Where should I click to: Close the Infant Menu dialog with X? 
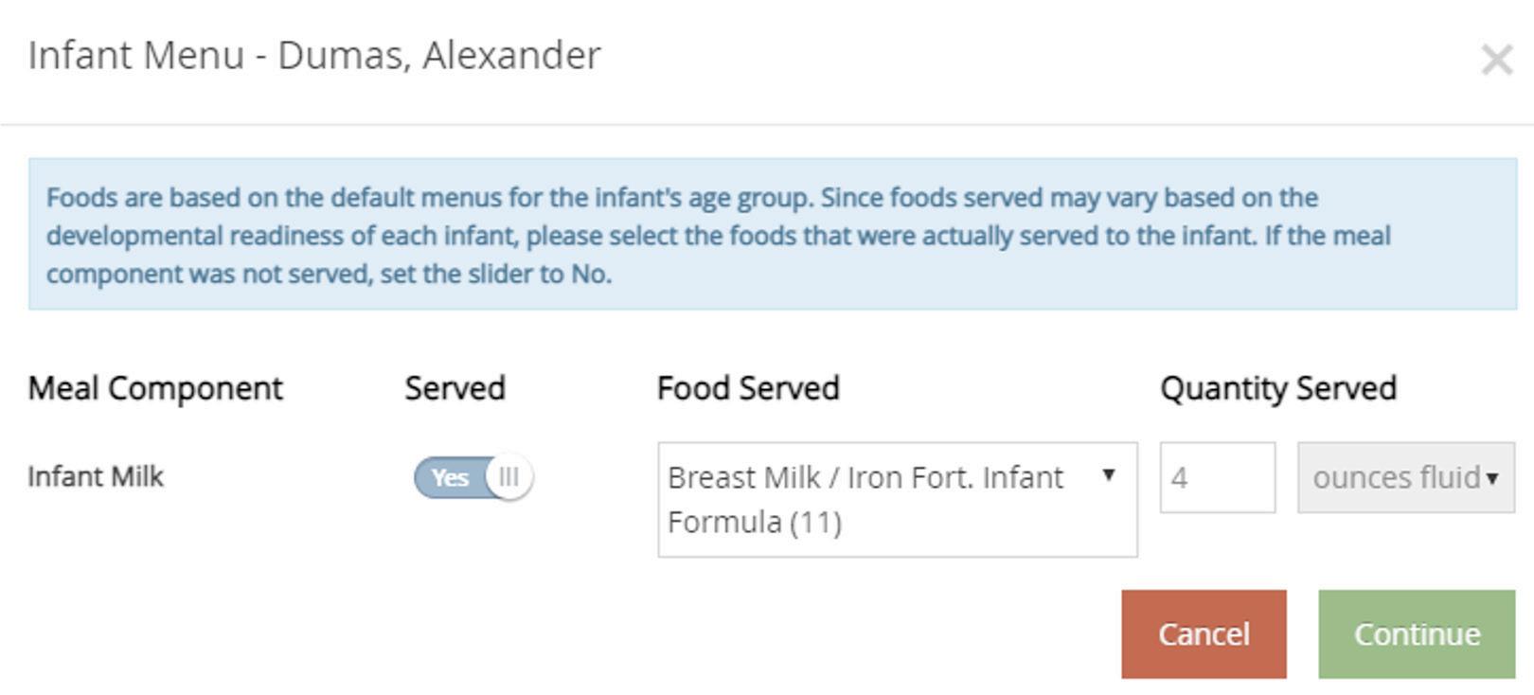point(1496,61)
